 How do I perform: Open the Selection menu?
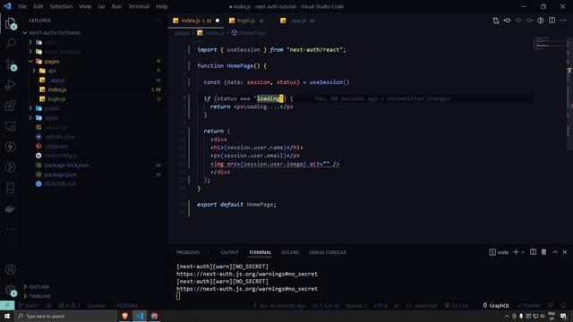coord(61,6)
